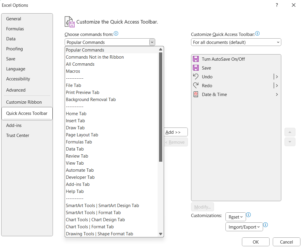
Task: Close the Excel Options dialog
Action: pyautogui.click(x=294, y=5)
